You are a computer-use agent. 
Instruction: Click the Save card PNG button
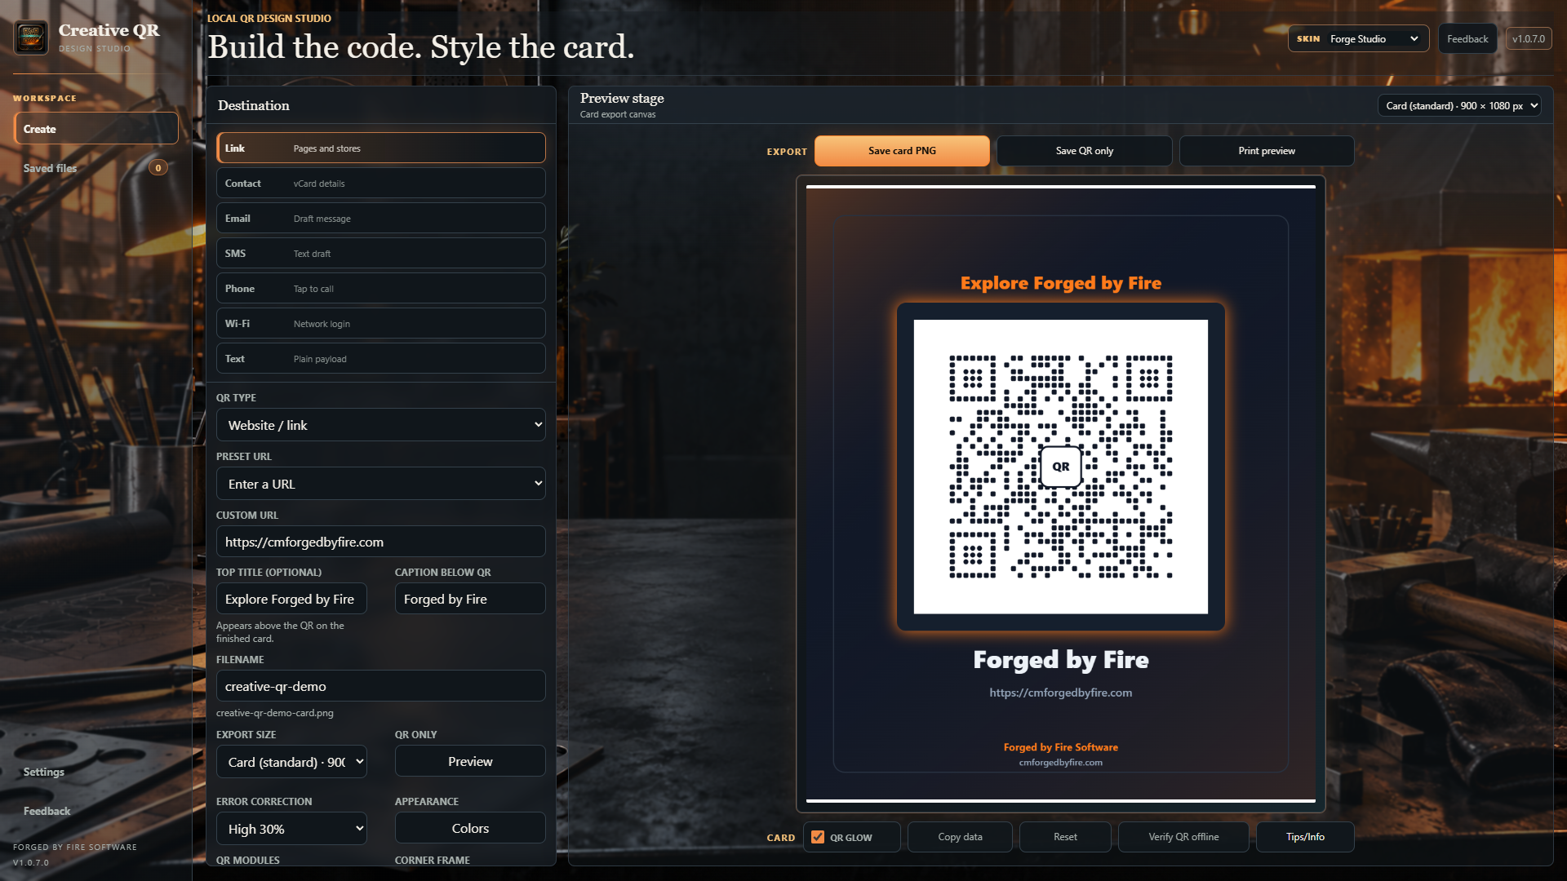pos(902,151)
